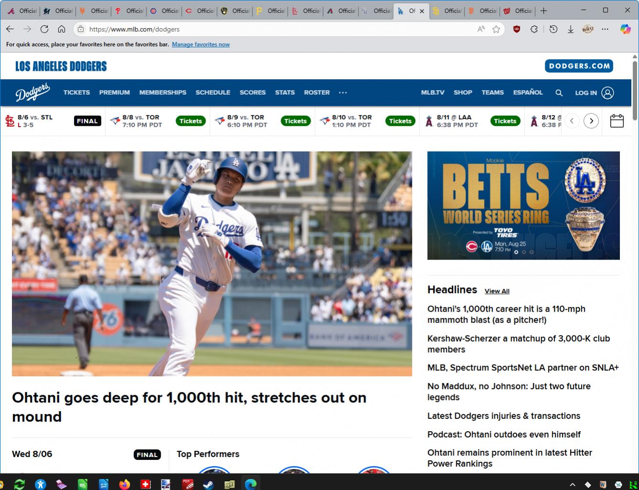The image size is (639, 490).
Task: Show hidden system tray icons
Action: (573, 484)
